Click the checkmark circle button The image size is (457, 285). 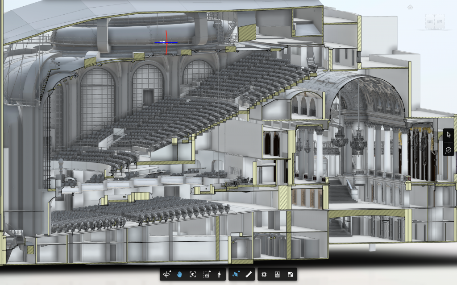click(x=449, y=150)
